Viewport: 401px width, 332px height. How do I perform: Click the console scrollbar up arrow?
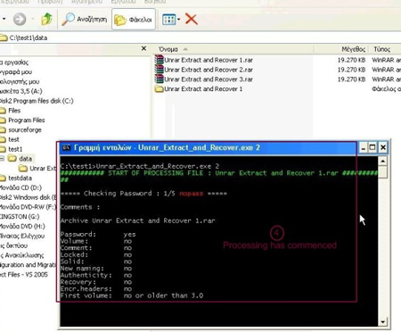383,162
